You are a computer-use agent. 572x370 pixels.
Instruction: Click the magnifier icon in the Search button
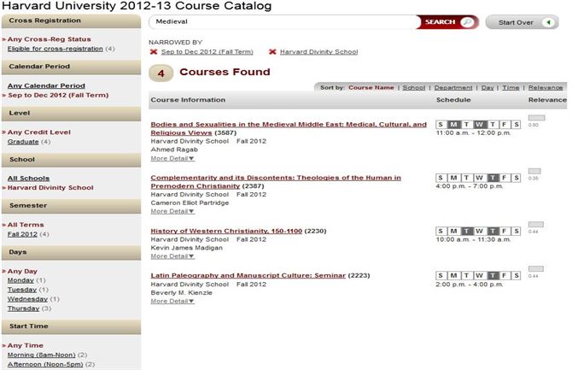pyautogui.click(x=467, y=22)
